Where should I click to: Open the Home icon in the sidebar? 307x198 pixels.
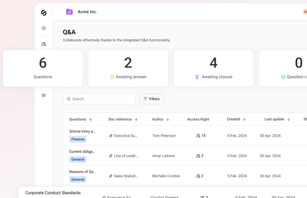coord(44,28)
